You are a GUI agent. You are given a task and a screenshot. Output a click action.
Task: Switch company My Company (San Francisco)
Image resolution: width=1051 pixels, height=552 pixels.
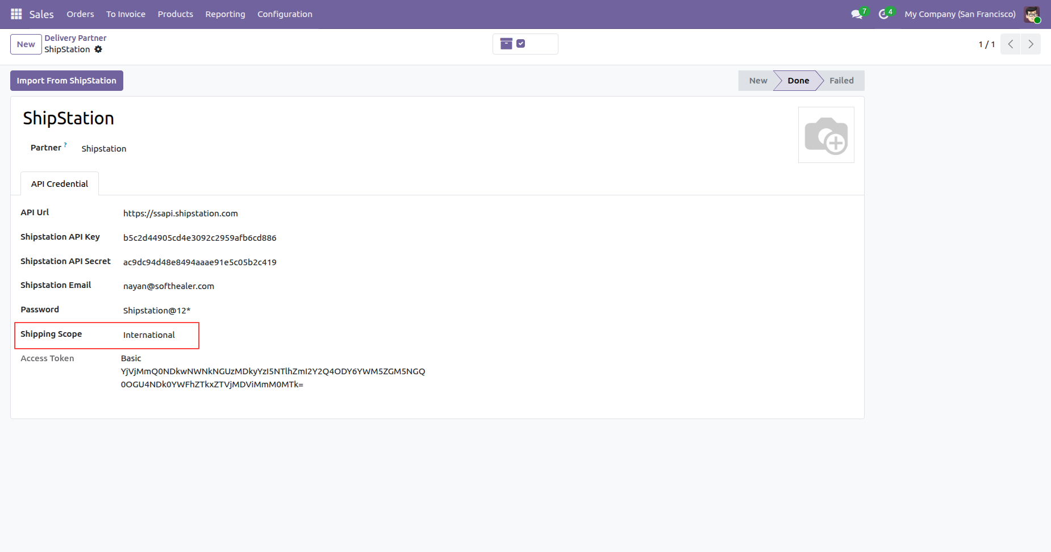960,14
